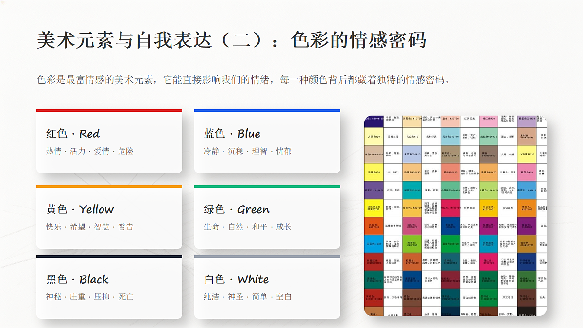The height and width of the screenshot is (328, 583).
Task: Select the 红色 · Red card heading
Action: 73,134
